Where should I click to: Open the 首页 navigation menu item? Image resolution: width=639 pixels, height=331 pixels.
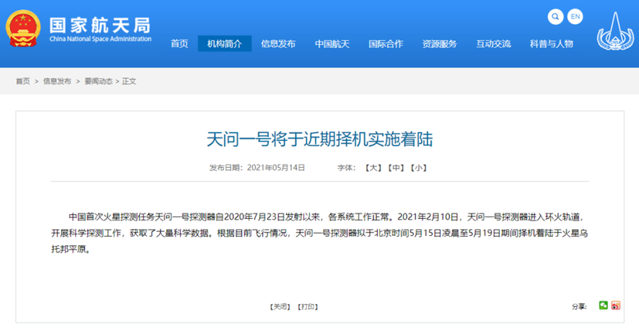point(180,44)
